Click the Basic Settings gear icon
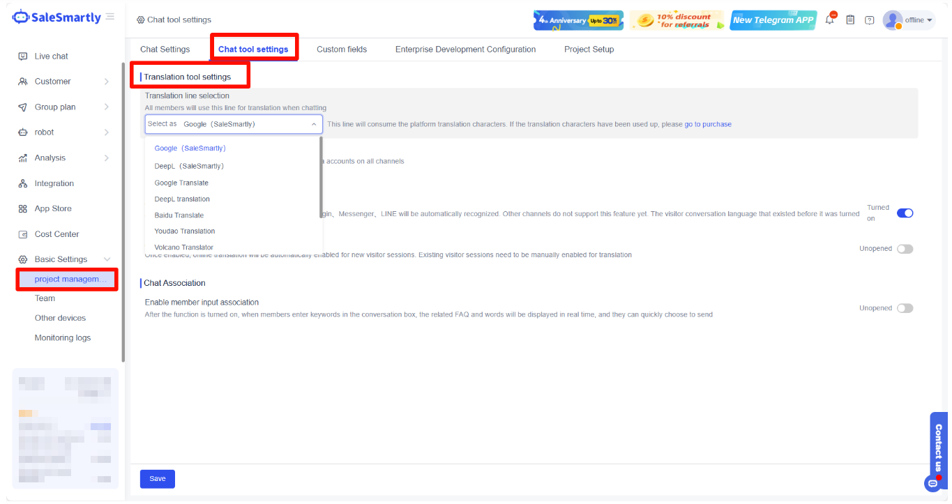The height and width of the screenshot is (504, 952). click(22, 259)
